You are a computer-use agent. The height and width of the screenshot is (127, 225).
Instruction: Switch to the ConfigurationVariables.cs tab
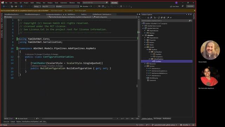click(54, 14)
